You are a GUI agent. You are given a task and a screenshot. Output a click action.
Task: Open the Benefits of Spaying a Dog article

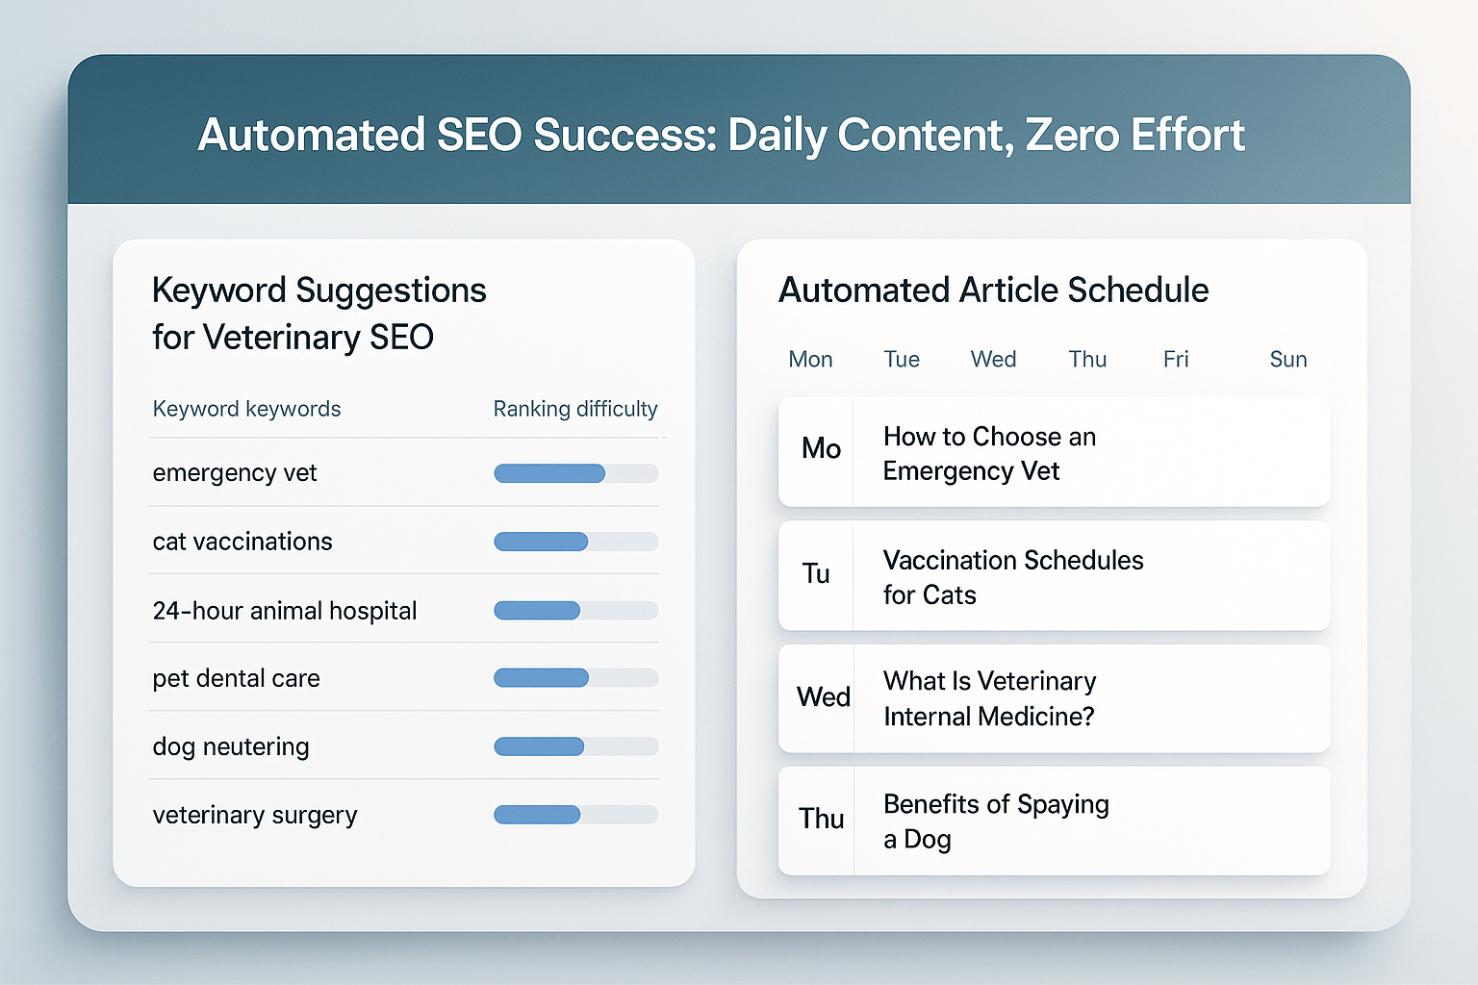point(1054,821)
